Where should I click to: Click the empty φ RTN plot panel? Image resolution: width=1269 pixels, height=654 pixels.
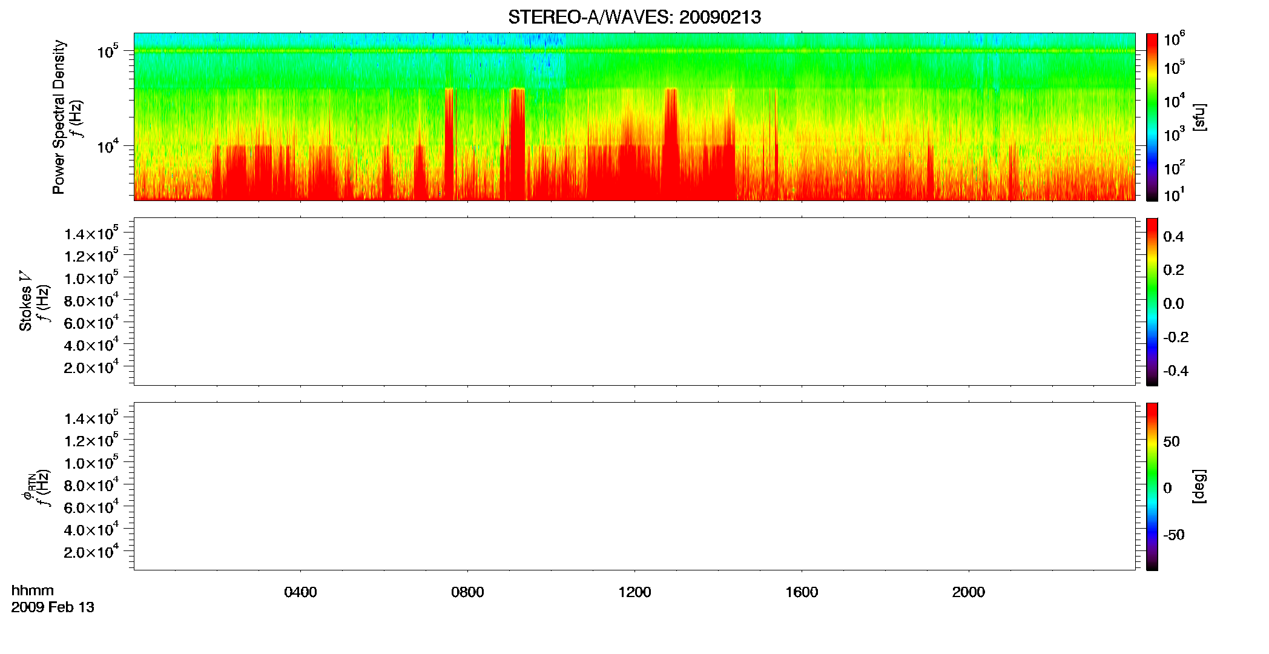(x=634, y=486)
